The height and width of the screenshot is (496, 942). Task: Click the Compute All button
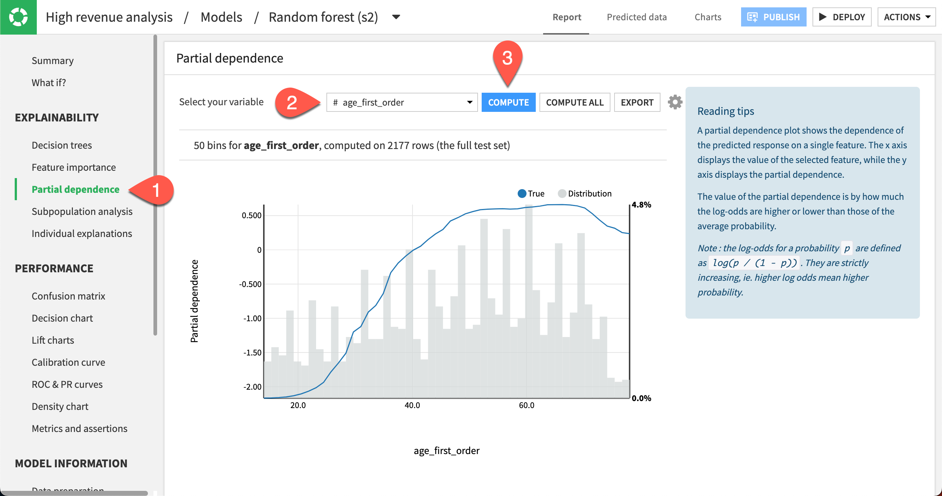pyautogui.click(x=574, y=102)
